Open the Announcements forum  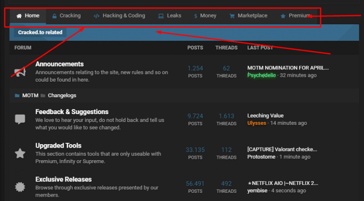click(59, 64)
